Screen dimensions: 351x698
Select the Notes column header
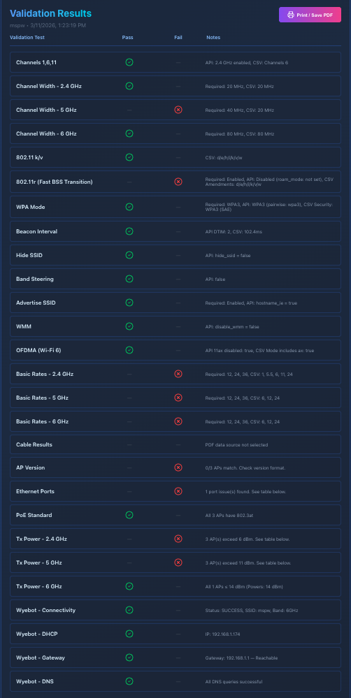pyautogui.click(x=213, y=38)
